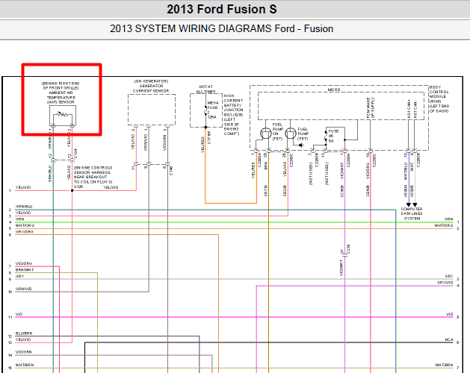470x373 pixels.
Task: Click the Fuel Pump On (FET) transistor symbol
Action: 265,133
